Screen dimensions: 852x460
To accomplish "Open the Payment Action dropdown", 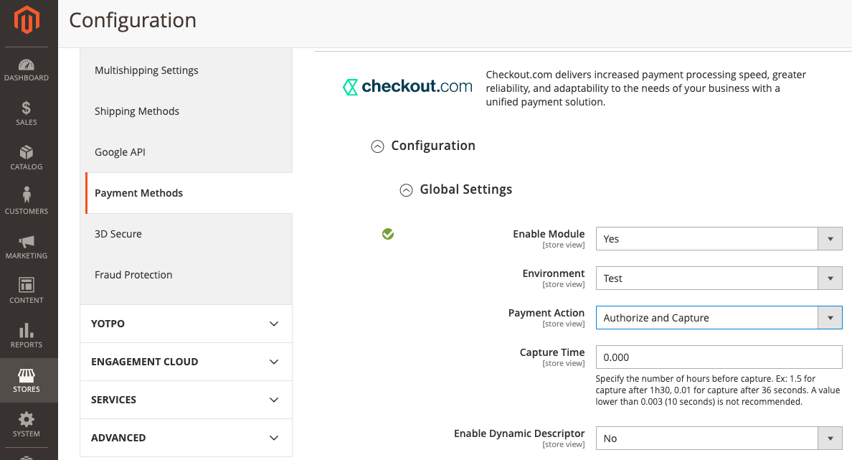I will coord(719,317).
